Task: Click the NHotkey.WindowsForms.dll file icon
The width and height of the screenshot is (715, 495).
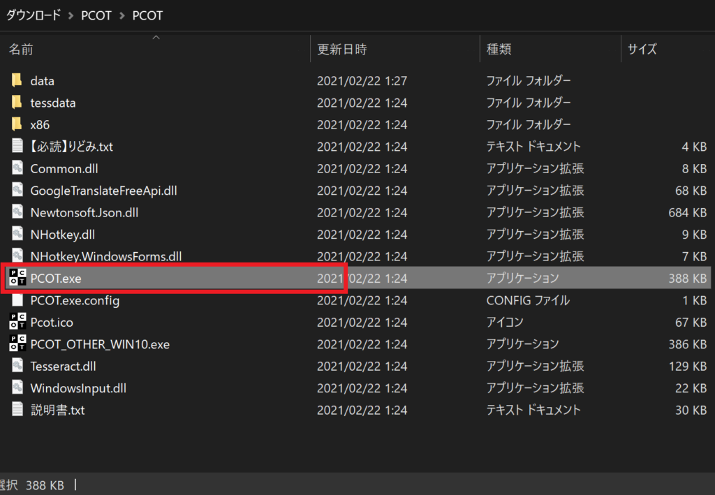Action: [x=17, y=256]
